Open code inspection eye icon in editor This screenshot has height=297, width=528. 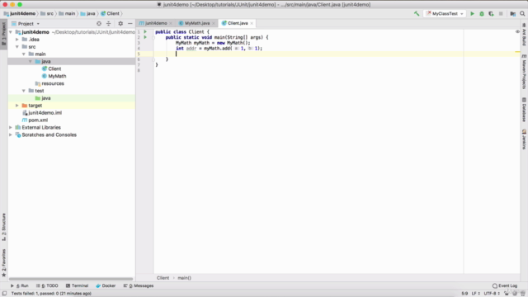517,31
